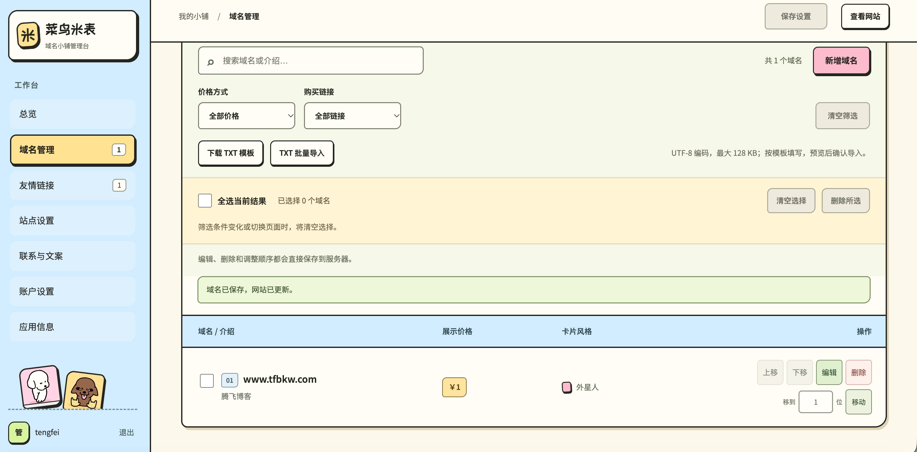Open 总览 in the sidebar
This screenshot has width=917, height=452.
click(x=73, y=114)
